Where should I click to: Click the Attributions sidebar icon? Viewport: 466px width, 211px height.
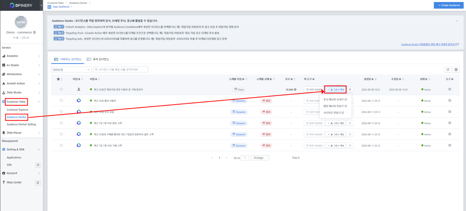coord(4,74)
